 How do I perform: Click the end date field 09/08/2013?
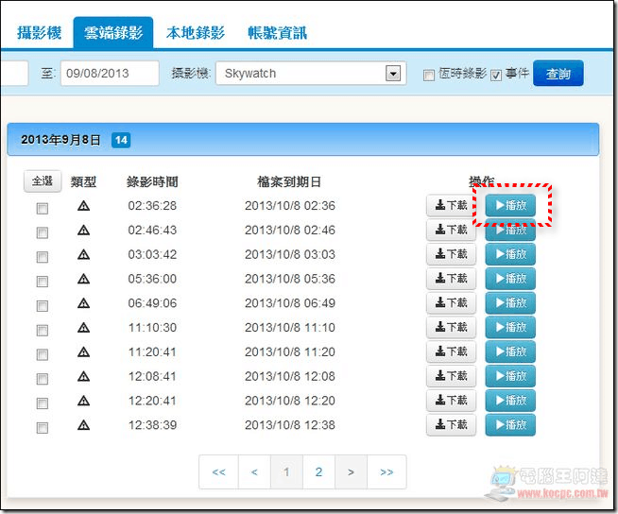[110, 73]
